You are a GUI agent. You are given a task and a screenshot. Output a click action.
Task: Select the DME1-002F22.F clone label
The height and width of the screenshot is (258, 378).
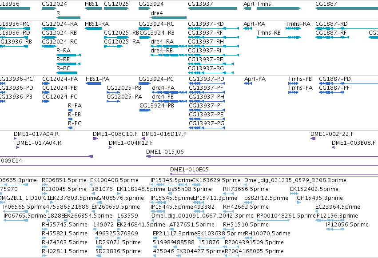tap(332, 134)
